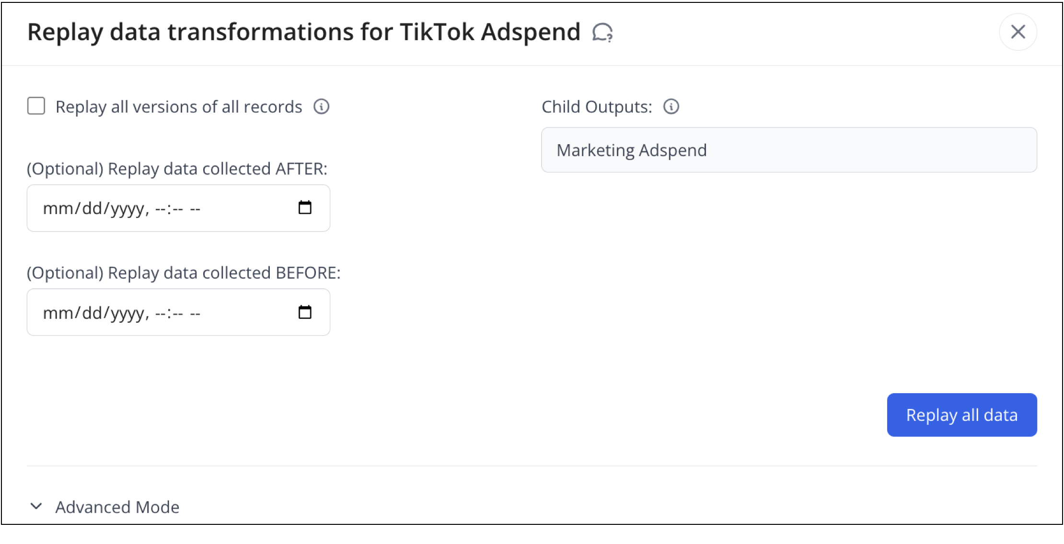Click the Advanced Mode label text

coord(117,507)
